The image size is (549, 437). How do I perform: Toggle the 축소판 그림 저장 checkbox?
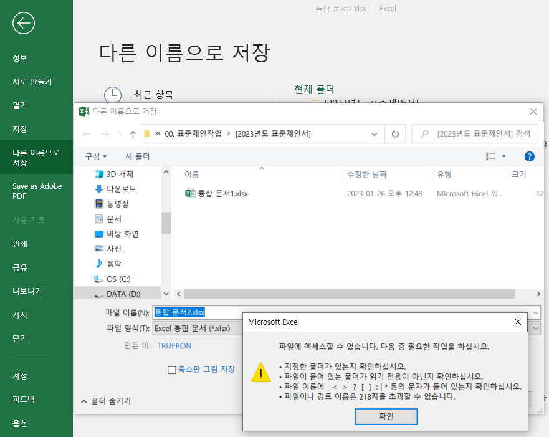[171, 370]
